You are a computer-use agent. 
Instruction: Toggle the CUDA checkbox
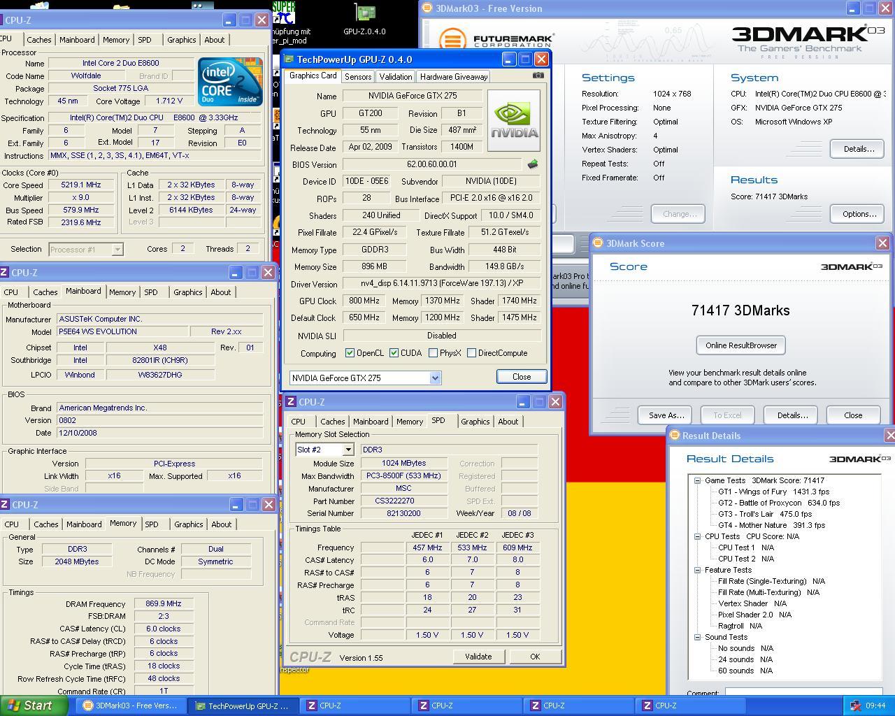pyautogui.click(x=394, y=353)
